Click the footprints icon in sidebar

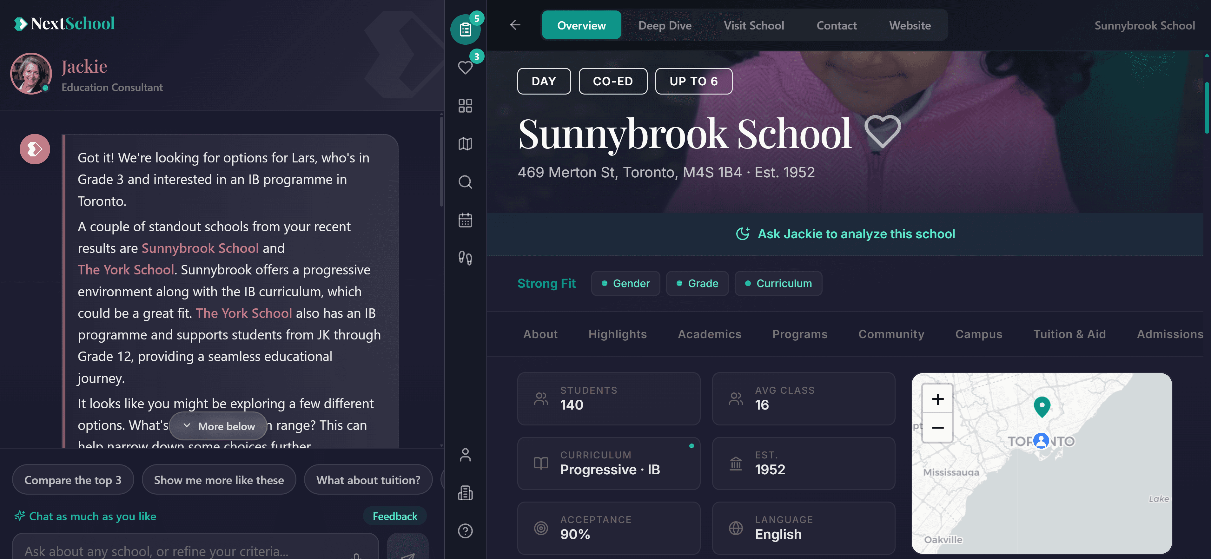coord(465,258)
